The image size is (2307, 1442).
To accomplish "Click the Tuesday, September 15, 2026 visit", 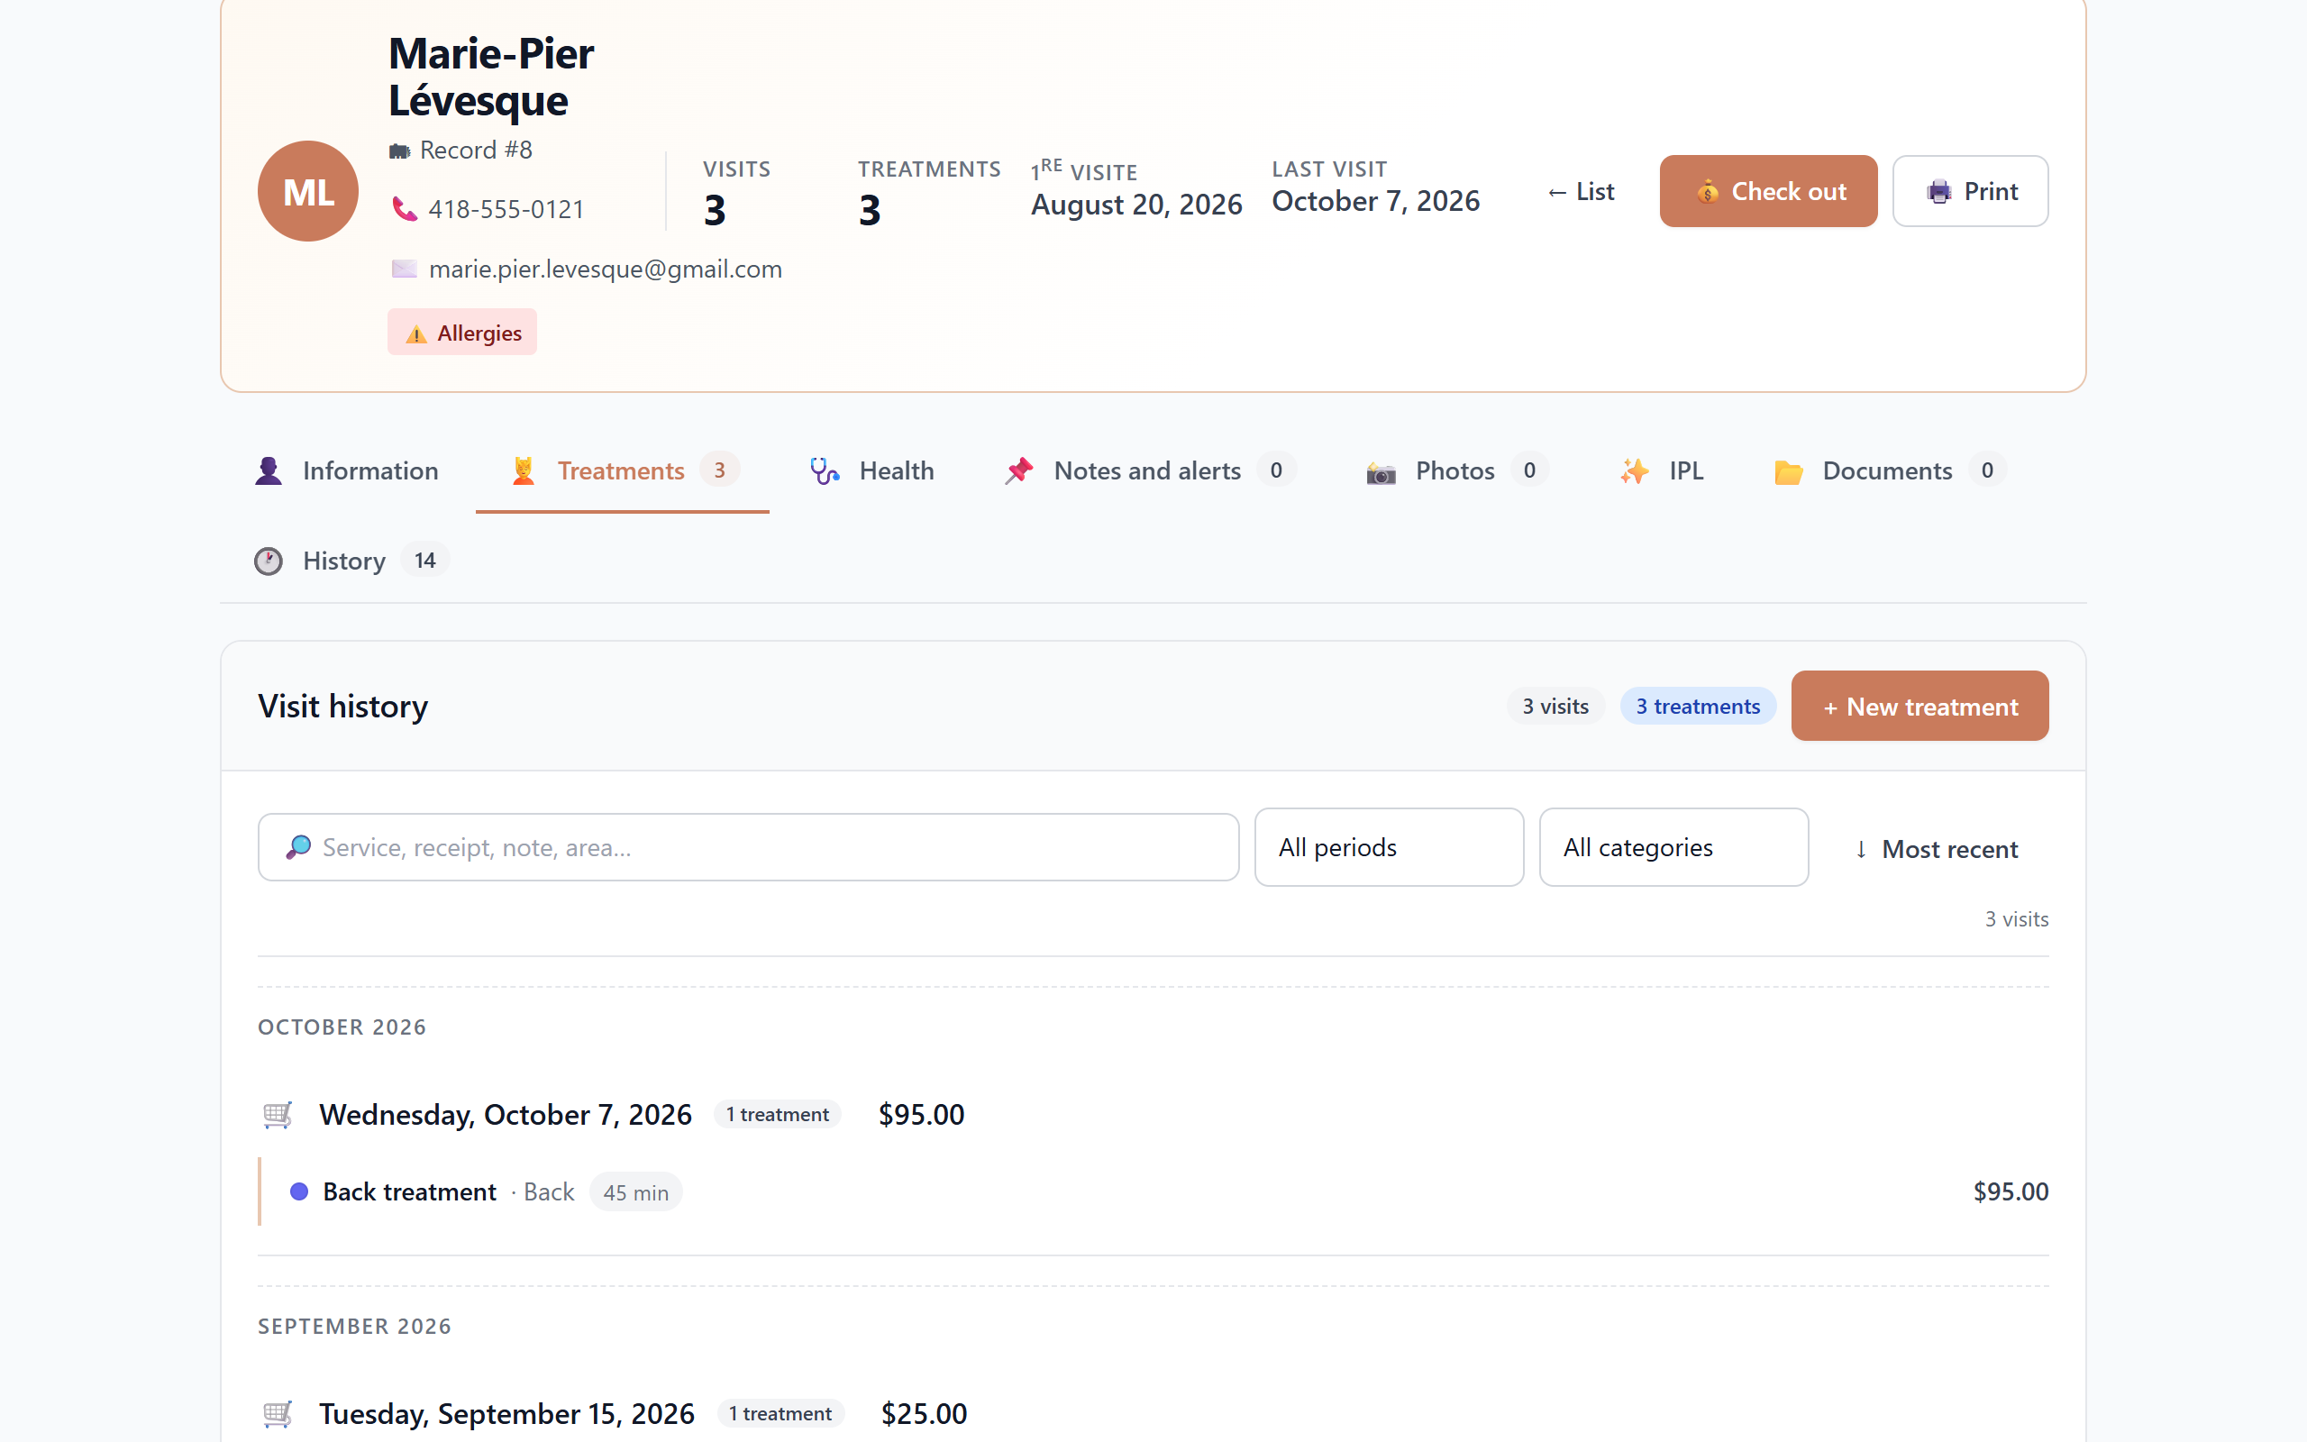I will 507,1413.
